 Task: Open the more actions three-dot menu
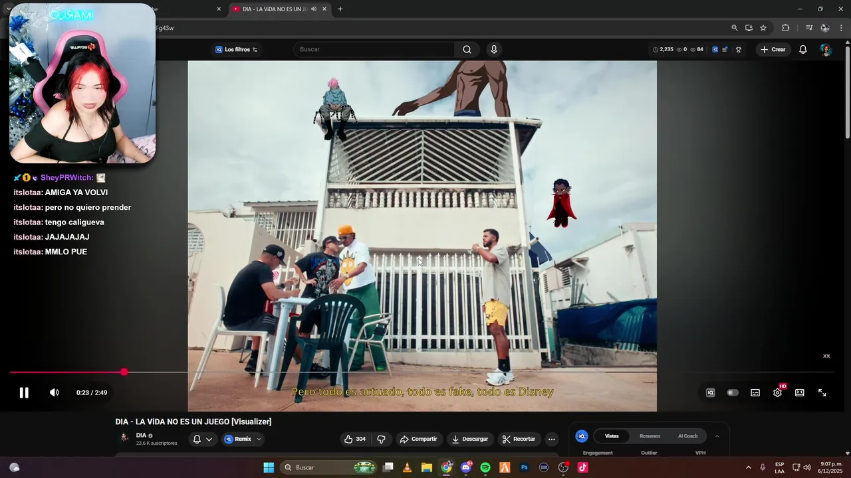[x=551, y=439]
